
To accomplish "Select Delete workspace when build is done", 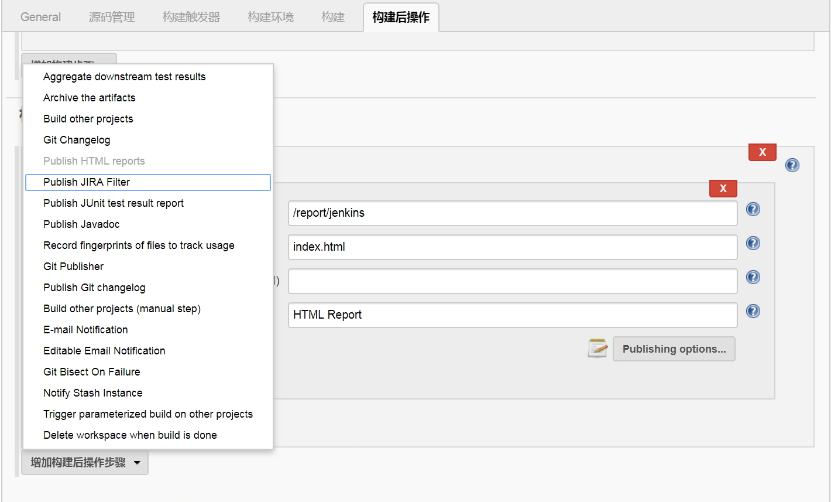I will tap(148, 435).
